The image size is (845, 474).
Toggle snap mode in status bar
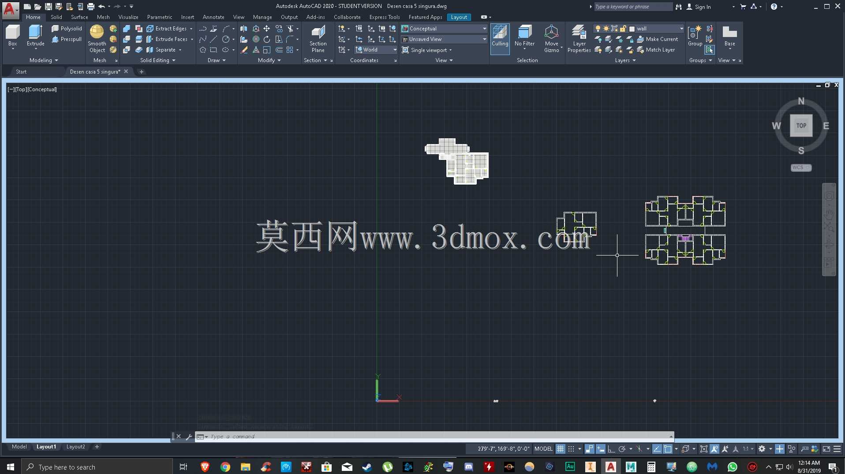571,449
